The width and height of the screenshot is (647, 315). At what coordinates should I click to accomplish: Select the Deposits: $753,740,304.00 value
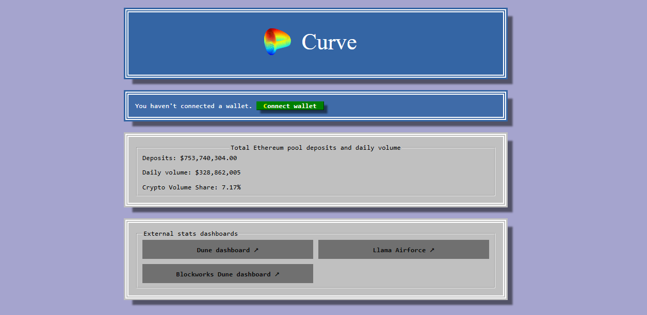[x=190, y=158]
